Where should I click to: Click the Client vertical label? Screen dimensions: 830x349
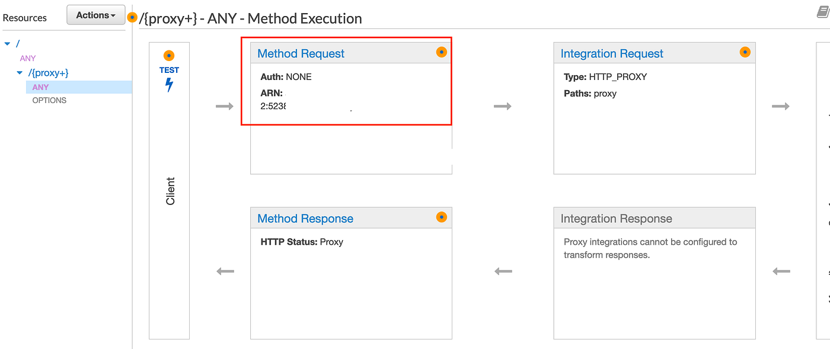tap(170, 191)
